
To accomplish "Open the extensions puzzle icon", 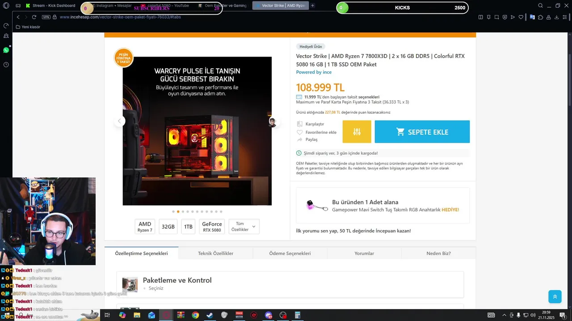I will click(540, 17).
